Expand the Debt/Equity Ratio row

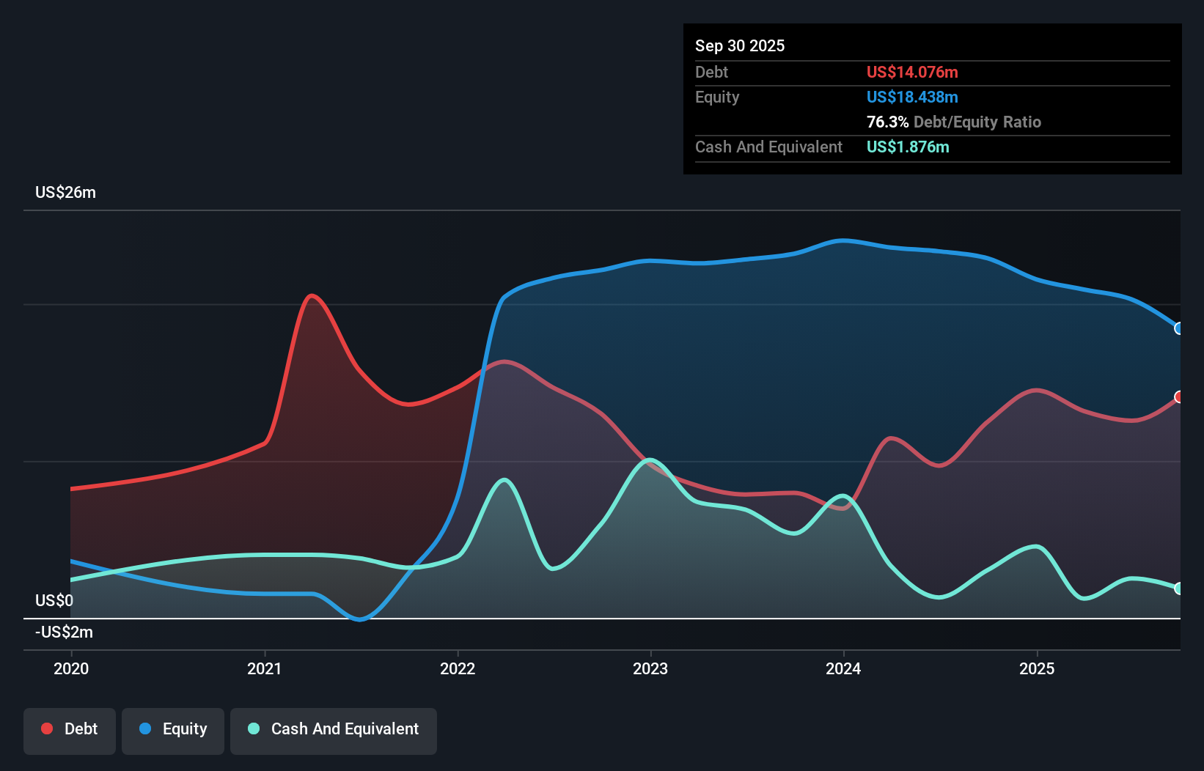point(954,122)
